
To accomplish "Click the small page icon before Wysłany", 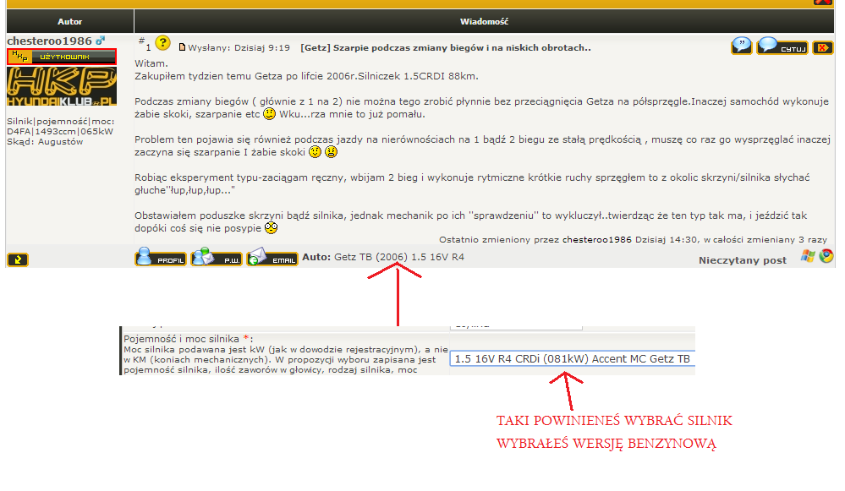I will click(x=182, y=47).
